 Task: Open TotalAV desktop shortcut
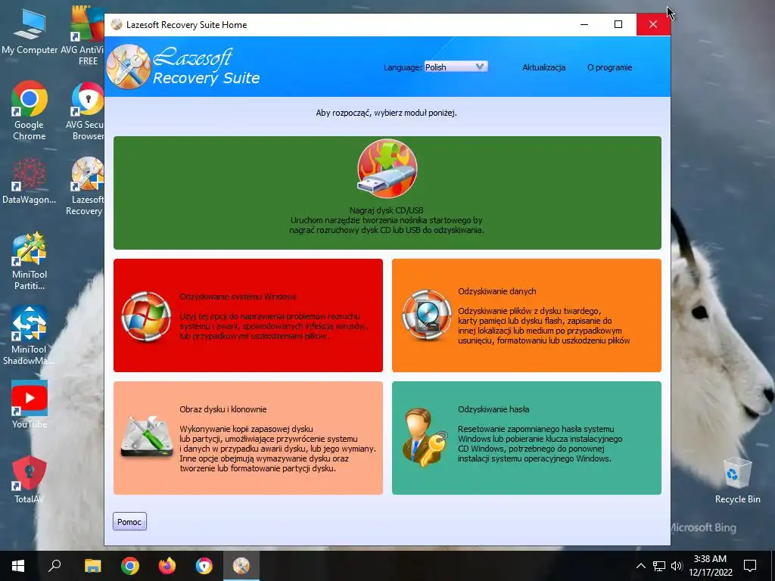(x=30, y=479)
